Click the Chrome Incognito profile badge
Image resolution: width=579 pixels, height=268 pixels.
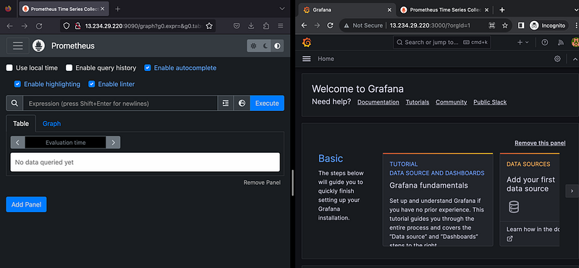[548, 25]
